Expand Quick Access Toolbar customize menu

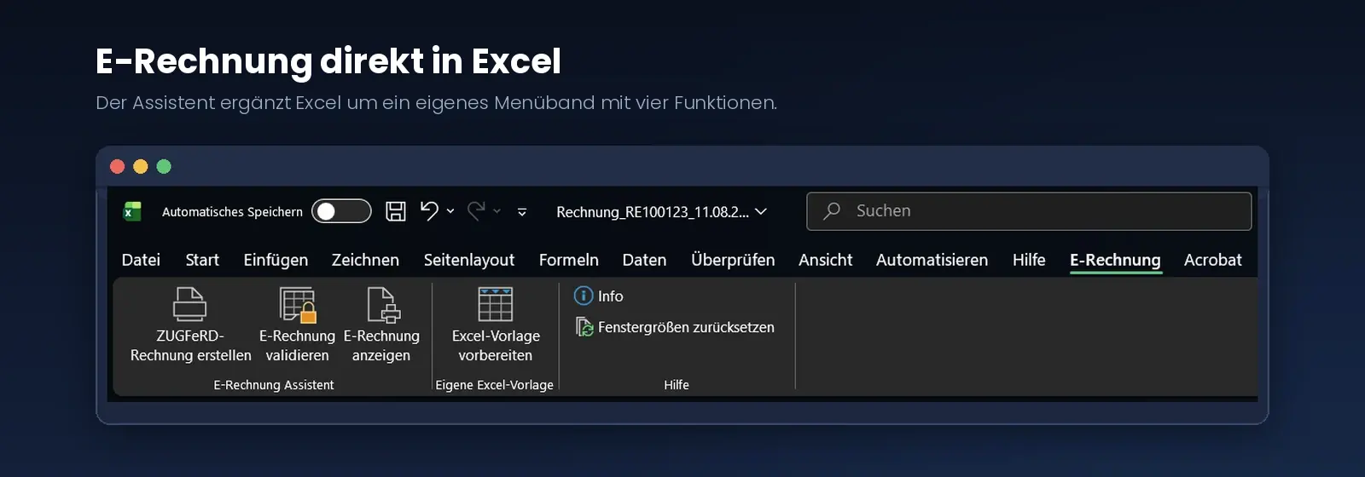(x=522, y=212)
